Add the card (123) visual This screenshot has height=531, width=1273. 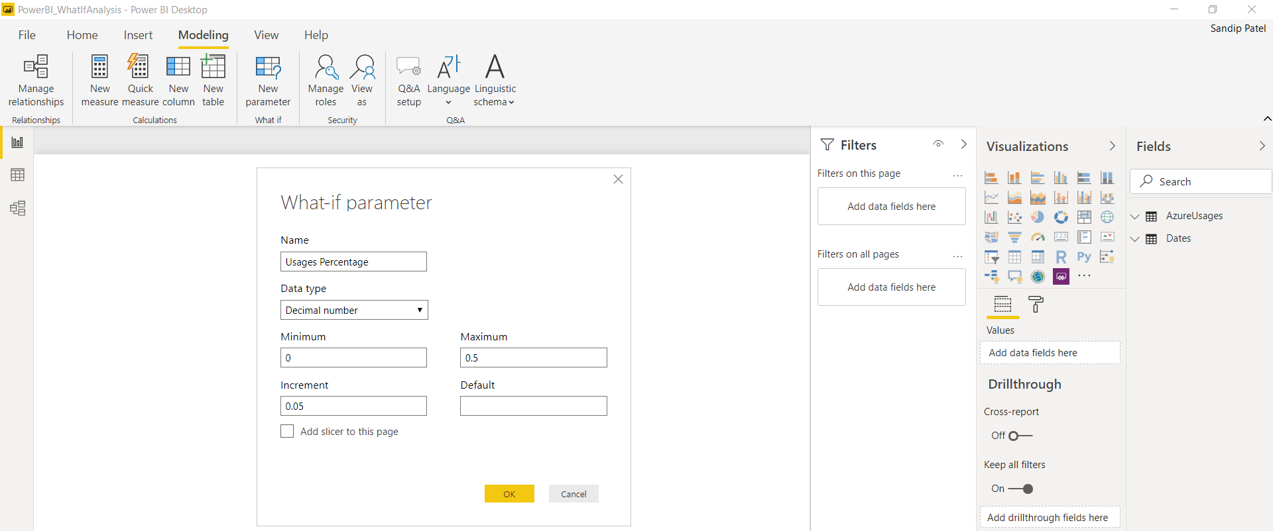pyautogui.click(x=1061, y=237)
